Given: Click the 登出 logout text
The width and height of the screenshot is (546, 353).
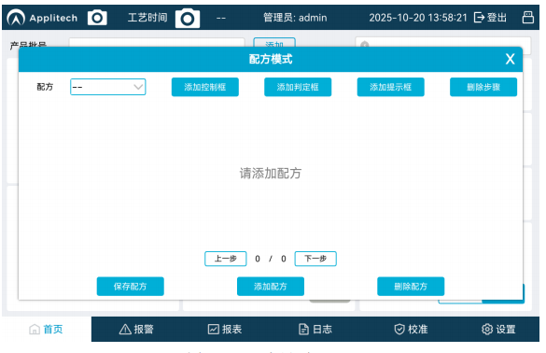Looking at the screenshot, I should 497,17.
